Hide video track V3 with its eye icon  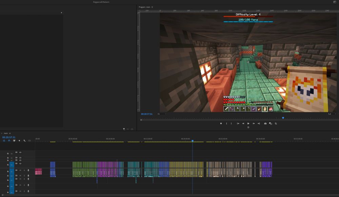20,158
